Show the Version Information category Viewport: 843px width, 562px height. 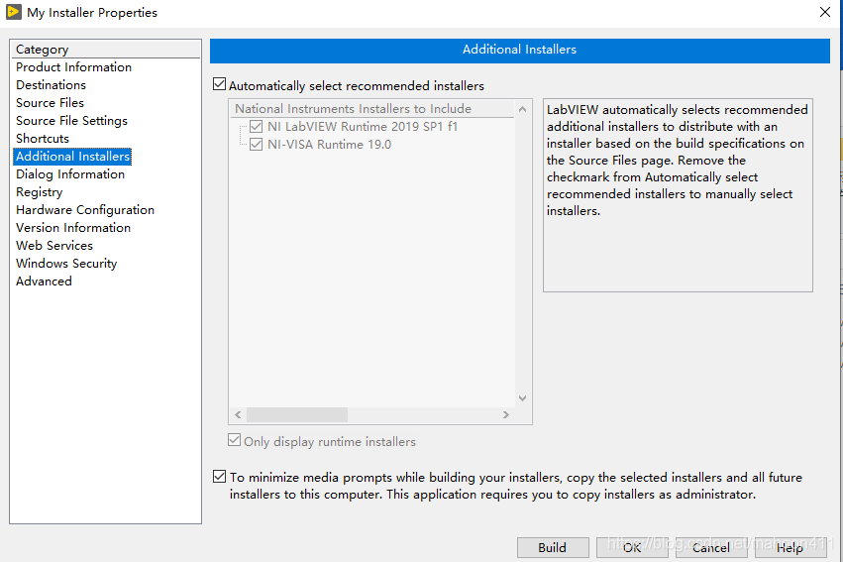pyautogui.click(x=73, y=228)
